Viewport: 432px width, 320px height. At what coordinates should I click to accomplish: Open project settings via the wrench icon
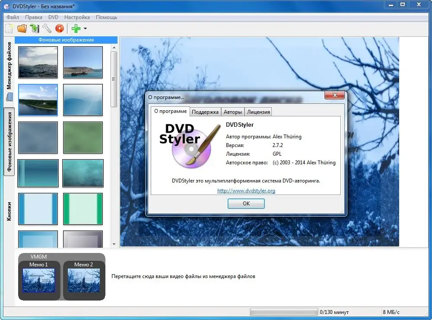pyautogui.click(x=47, y=29)
